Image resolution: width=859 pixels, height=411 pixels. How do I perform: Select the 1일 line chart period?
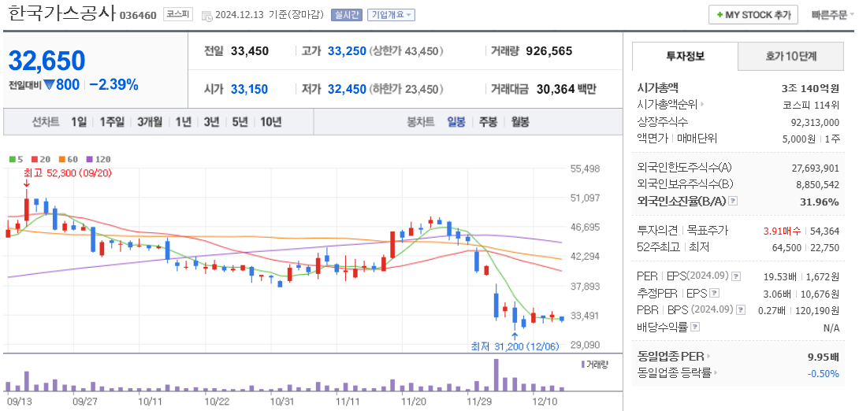79,122
